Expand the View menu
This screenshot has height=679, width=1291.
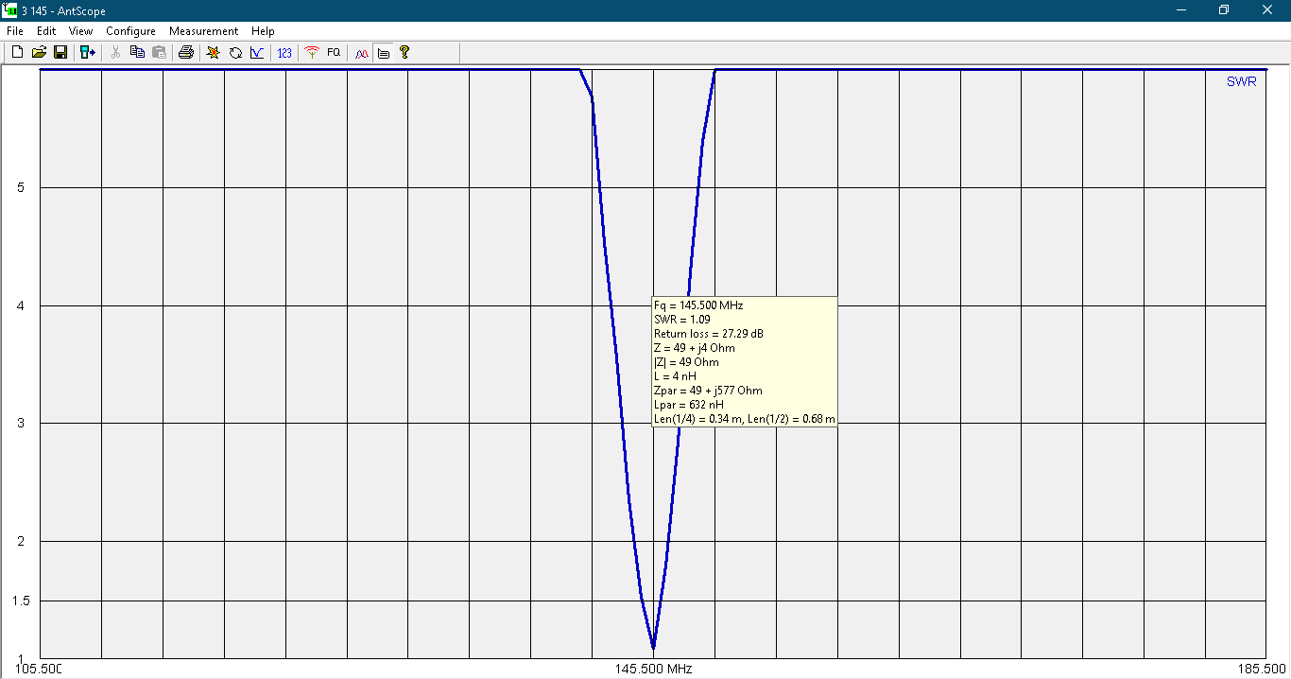[80, 31]
